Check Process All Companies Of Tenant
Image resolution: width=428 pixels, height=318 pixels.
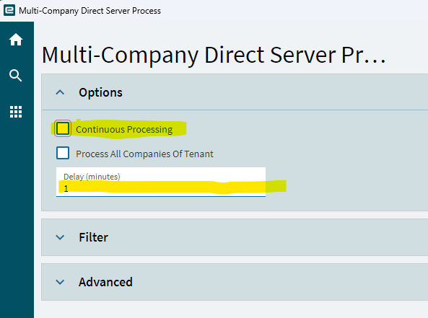[63, 153]
